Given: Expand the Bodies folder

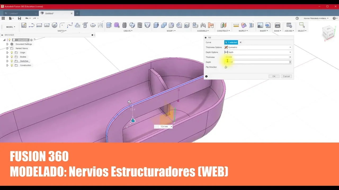Looking at the screenshot, I should pos(7,57).
